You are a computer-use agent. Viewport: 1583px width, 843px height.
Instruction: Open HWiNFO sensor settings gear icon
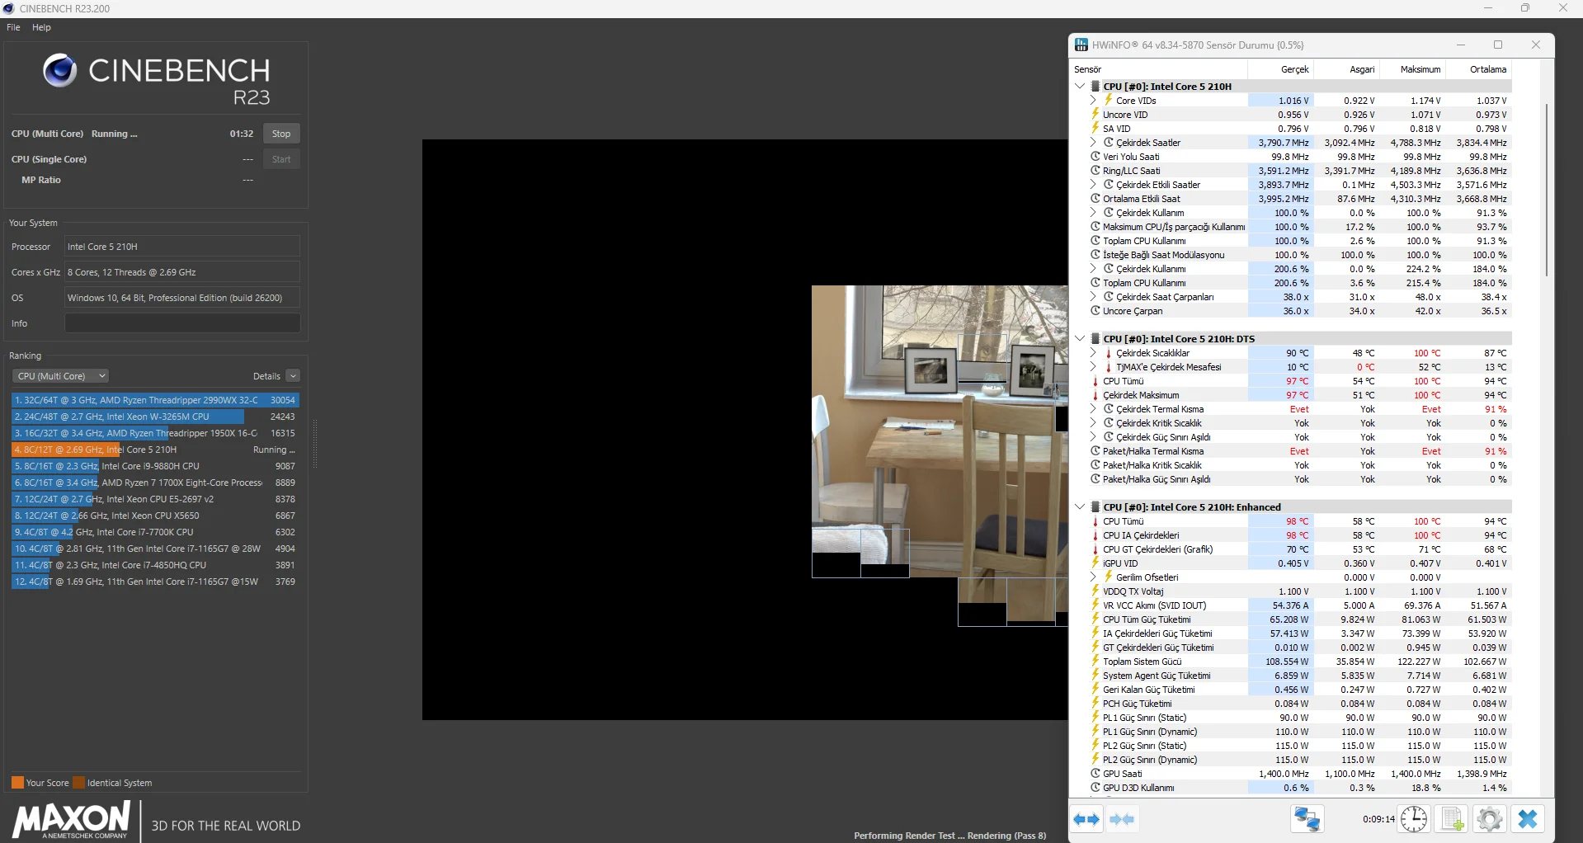tap(1489, 819)
